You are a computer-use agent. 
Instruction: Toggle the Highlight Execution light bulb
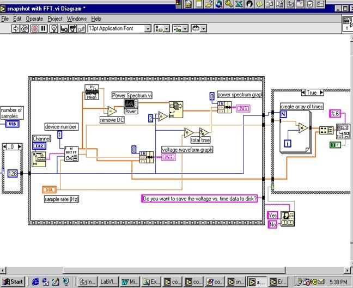54,28
